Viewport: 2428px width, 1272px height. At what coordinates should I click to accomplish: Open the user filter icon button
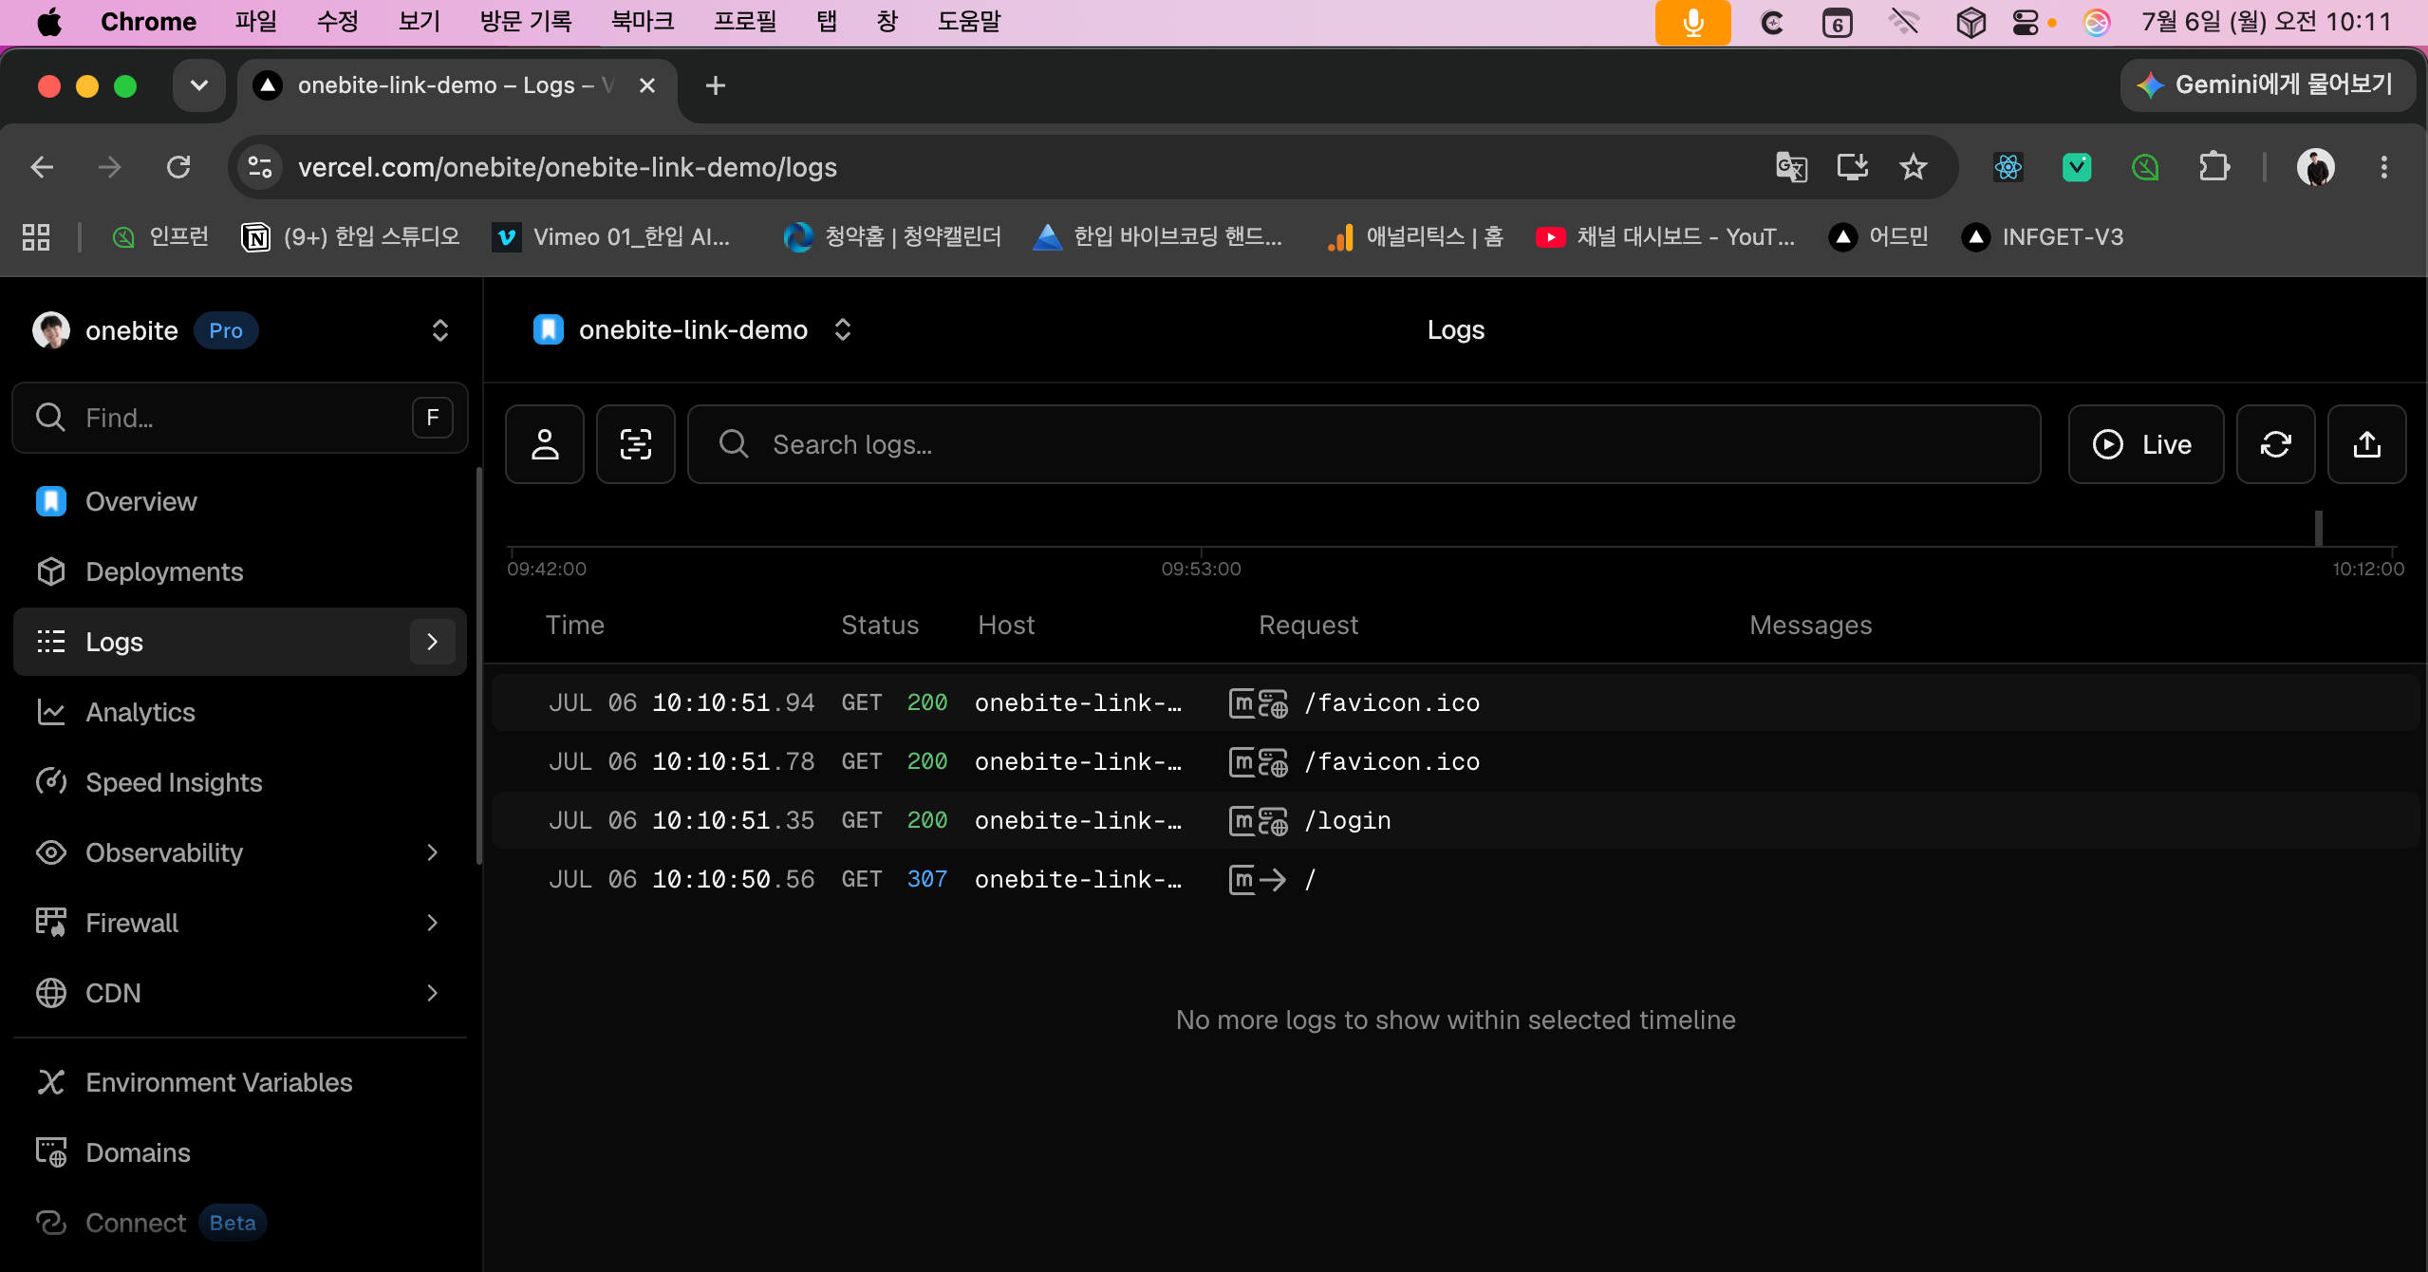click(x=545, y=444)
